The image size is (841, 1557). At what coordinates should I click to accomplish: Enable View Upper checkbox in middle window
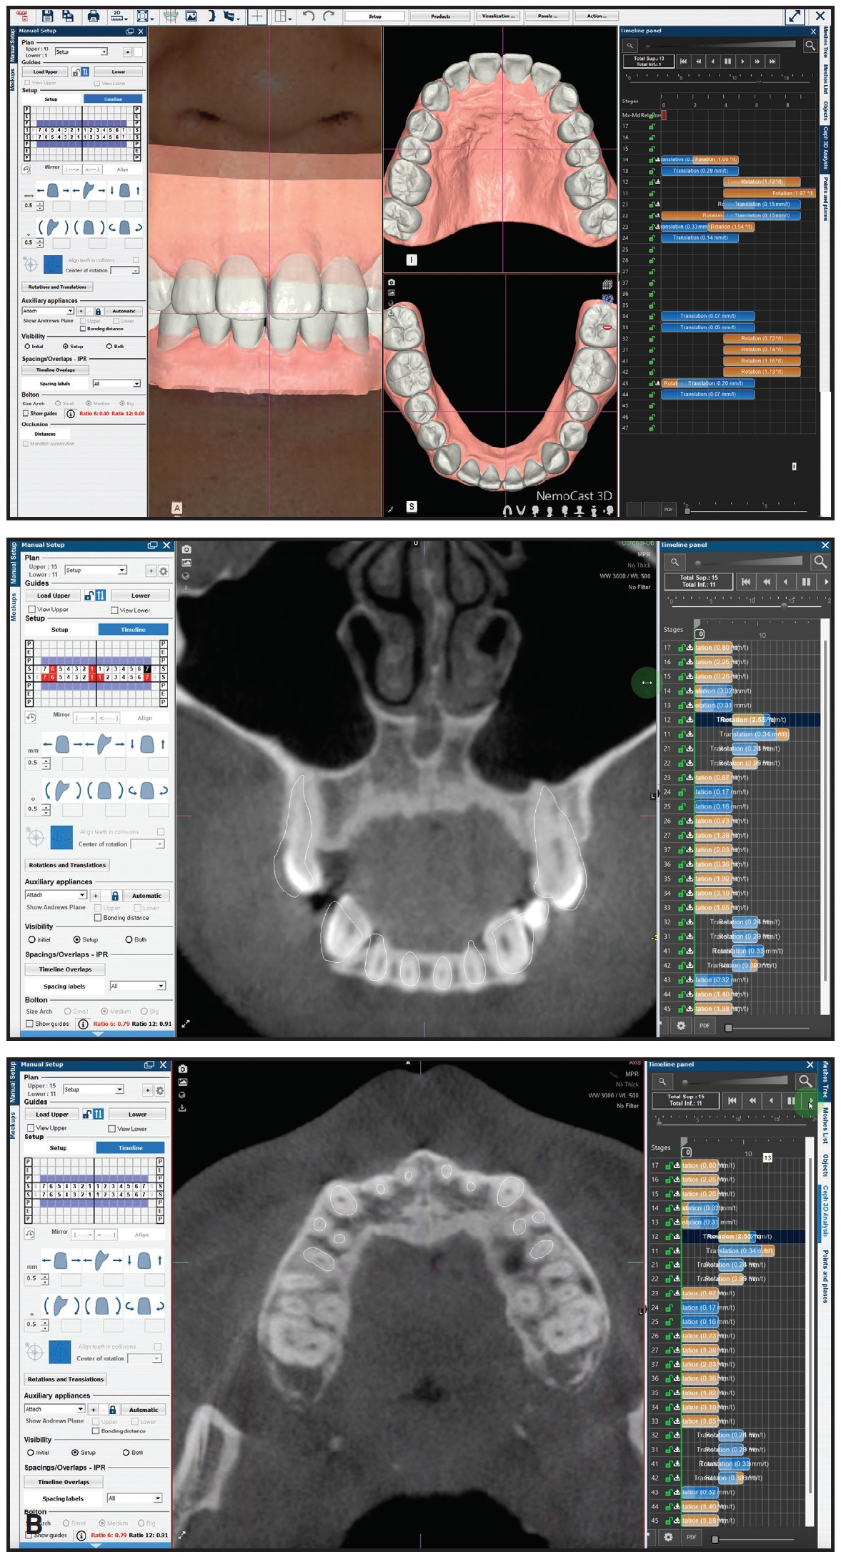coord(31,610)
